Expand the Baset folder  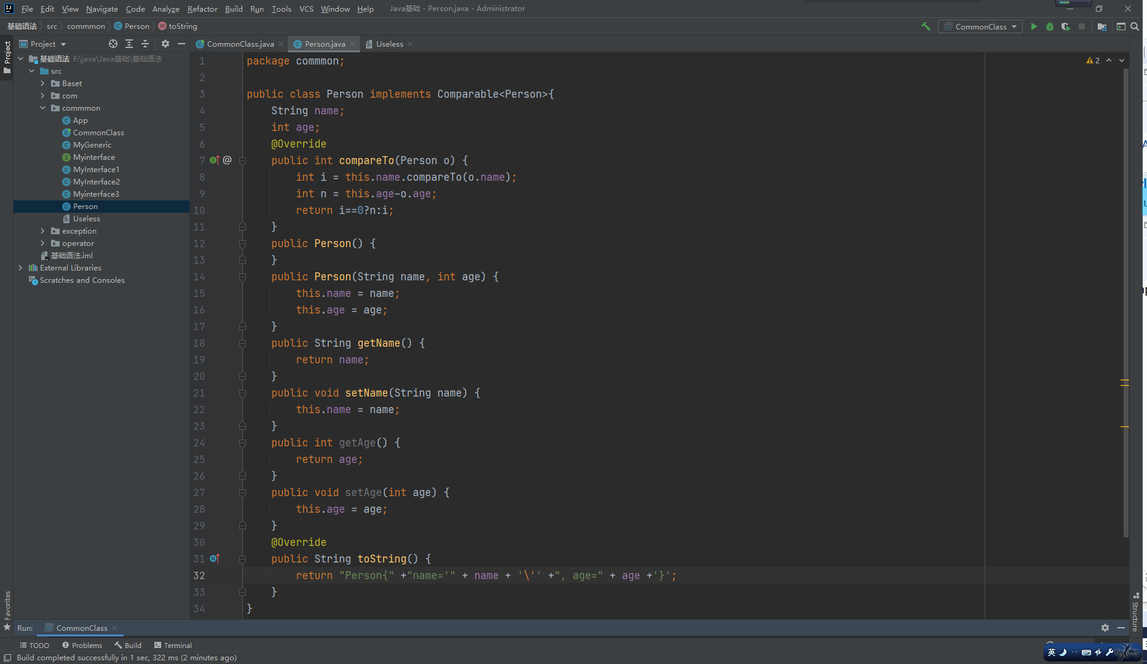[43, 83]
